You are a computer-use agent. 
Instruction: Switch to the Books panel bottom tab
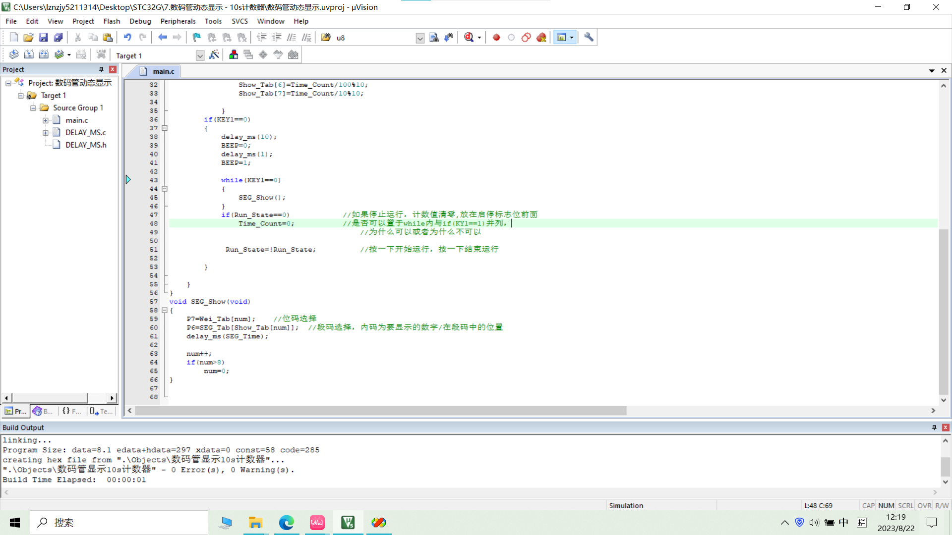pyautogui.click(x=43, y=411)
